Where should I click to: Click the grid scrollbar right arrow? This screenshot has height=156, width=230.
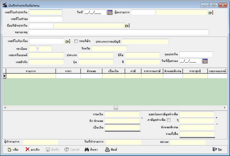pyautogui.click(x=225, y=107)
